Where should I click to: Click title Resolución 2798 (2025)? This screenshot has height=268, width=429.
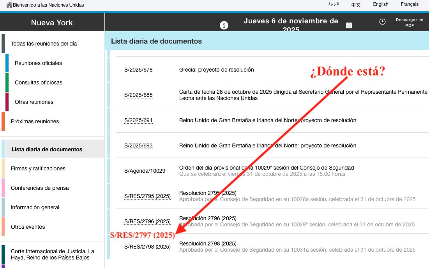coord(208,243)
